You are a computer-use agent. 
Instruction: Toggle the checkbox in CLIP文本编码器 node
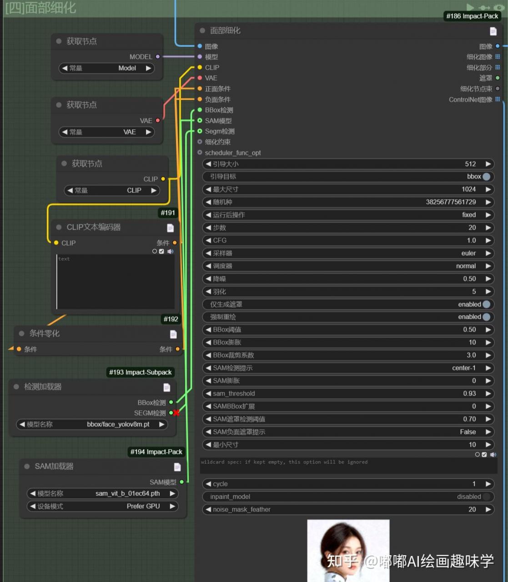pyautogui.click(x=161, y=251)
